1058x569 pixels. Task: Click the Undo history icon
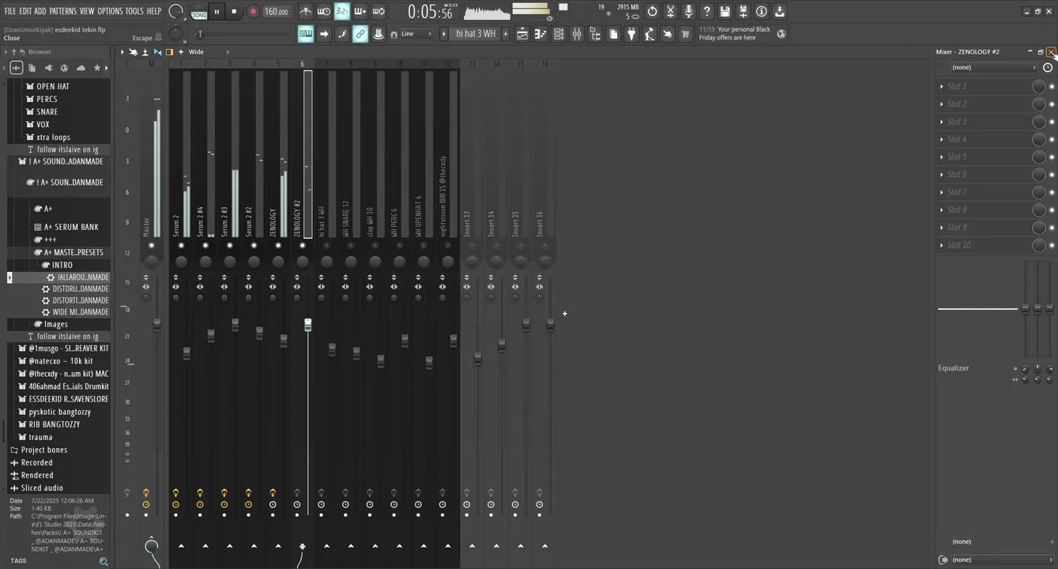[652, 11]
